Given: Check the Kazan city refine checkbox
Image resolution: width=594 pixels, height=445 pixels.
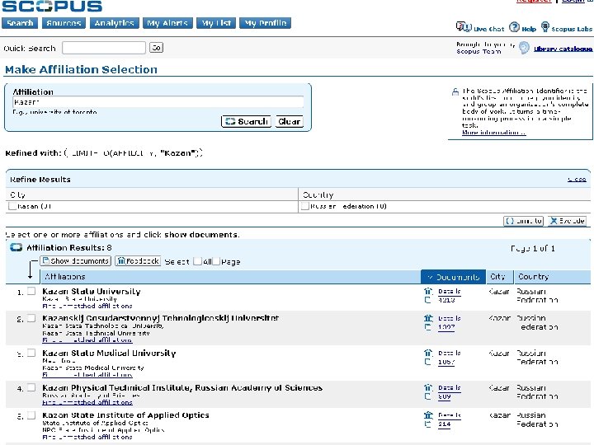Looking at the screenshot, I should coord(12,206).
